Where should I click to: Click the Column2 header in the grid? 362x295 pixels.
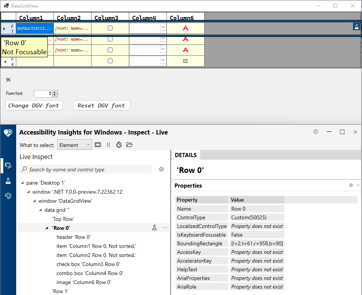72,17
